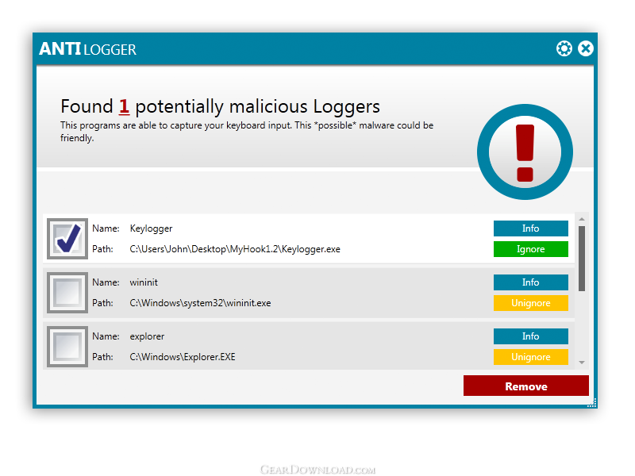The image size is (635, 476).
Task: Click the red exclamation warning icon
Action: 525,152
